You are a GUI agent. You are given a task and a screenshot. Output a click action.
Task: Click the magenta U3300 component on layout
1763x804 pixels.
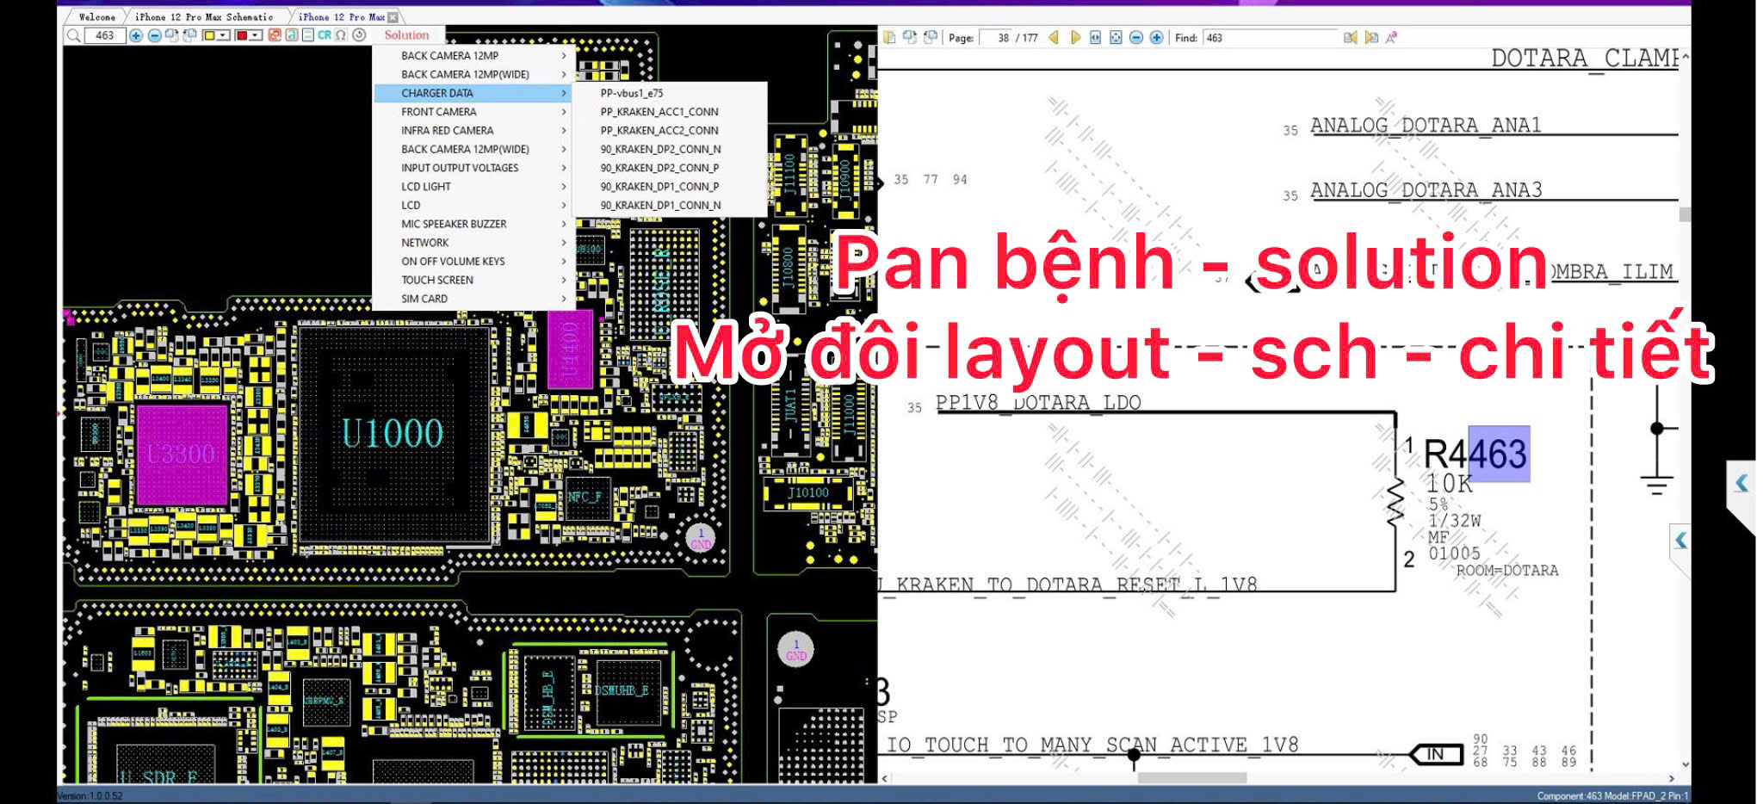pos(182,454)
